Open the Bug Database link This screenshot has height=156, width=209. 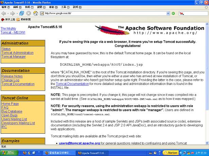click(12, 111)
